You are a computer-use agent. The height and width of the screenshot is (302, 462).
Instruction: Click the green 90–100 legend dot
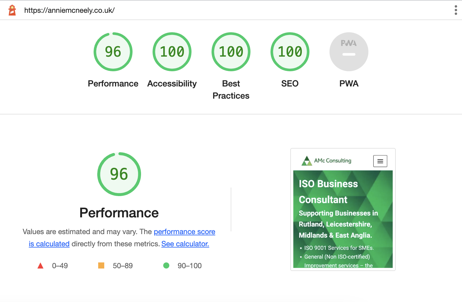pyautogui.click(x=166, y=265)
